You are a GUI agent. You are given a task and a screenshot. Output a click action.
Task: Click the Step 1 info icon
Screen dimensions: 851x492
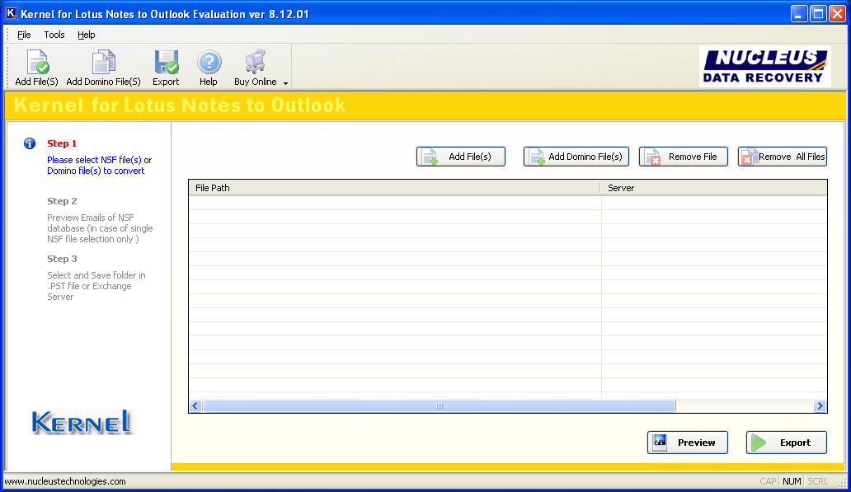(x=30, y=143)
